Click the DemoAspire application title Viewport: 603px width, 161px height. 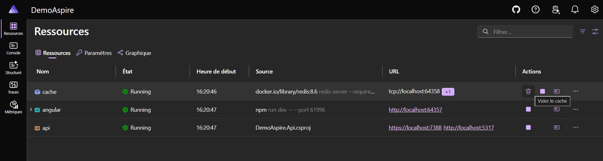52,10
